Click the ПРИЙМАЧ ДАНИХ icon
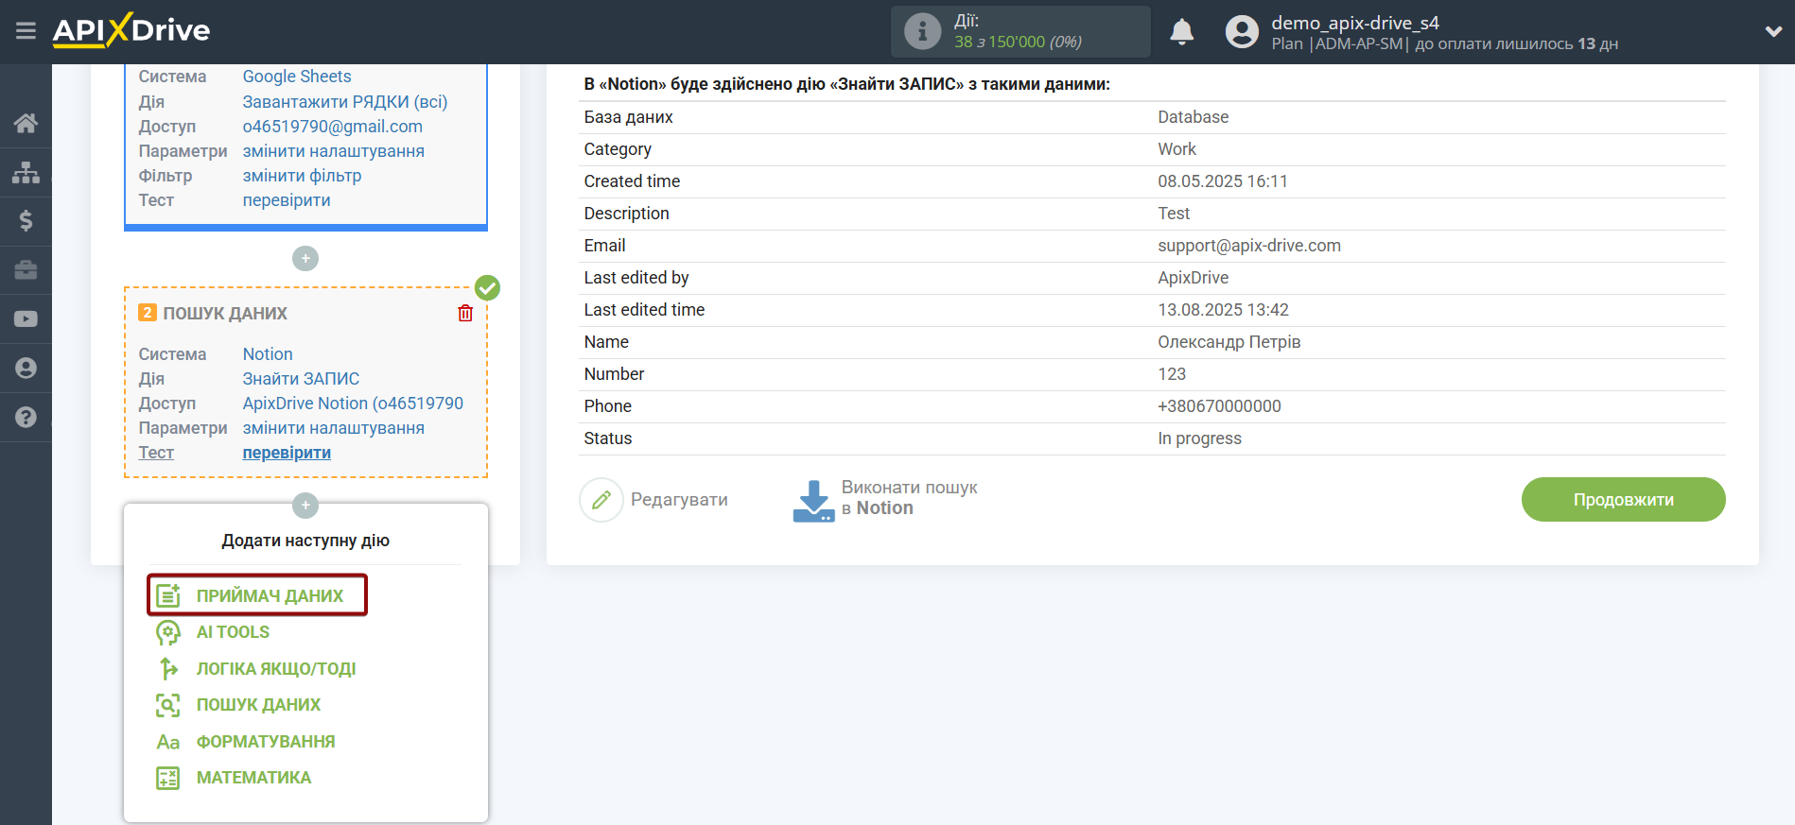 click(x=168, y=595)
